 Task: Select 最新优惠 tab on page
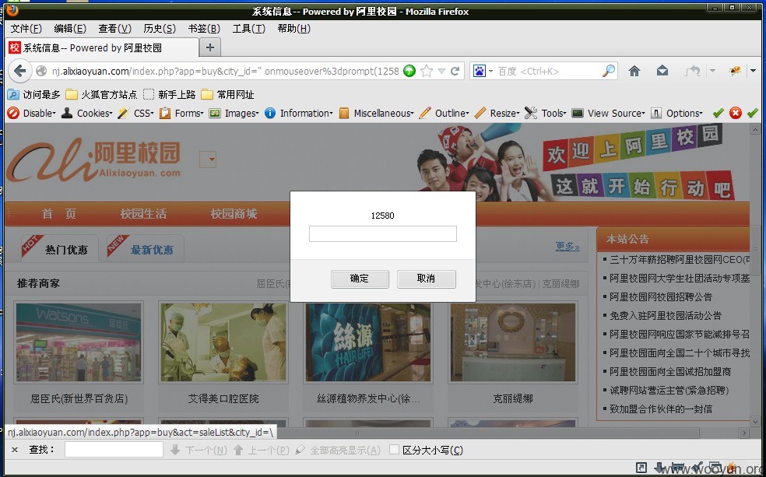(145, 250)
